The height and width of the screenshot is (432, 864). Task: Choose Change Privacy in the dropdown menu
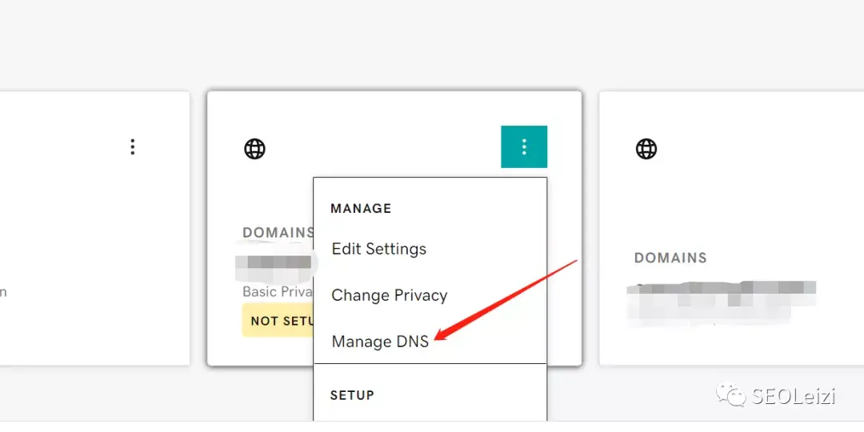tap(389, 295)
